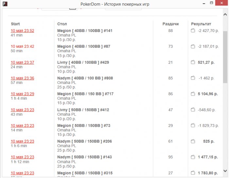
Task: Open the session started 10 мая 23:37
Action: click(x=22, y=62)
